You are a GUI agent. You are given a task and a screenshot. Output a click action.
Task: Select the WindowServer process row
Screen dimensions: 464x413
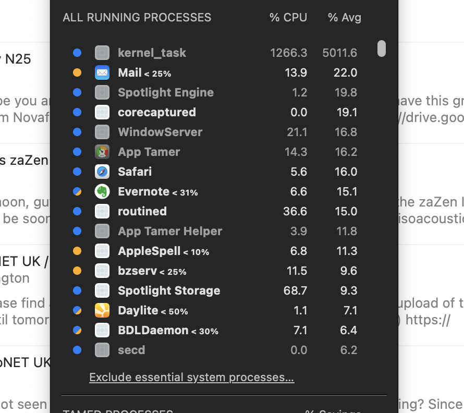(160, 132)
